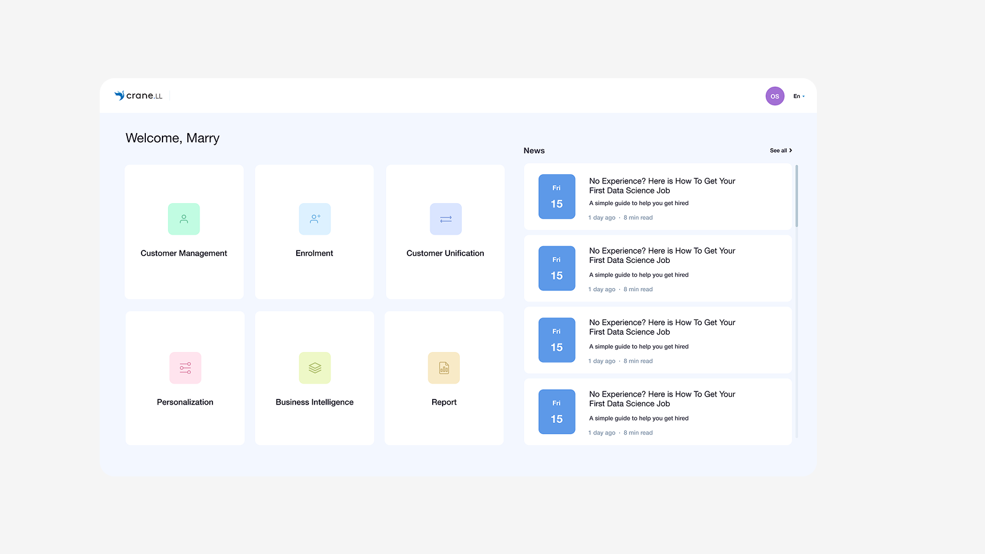Click the 1 day ago timestamp on third article

point(601,361)
